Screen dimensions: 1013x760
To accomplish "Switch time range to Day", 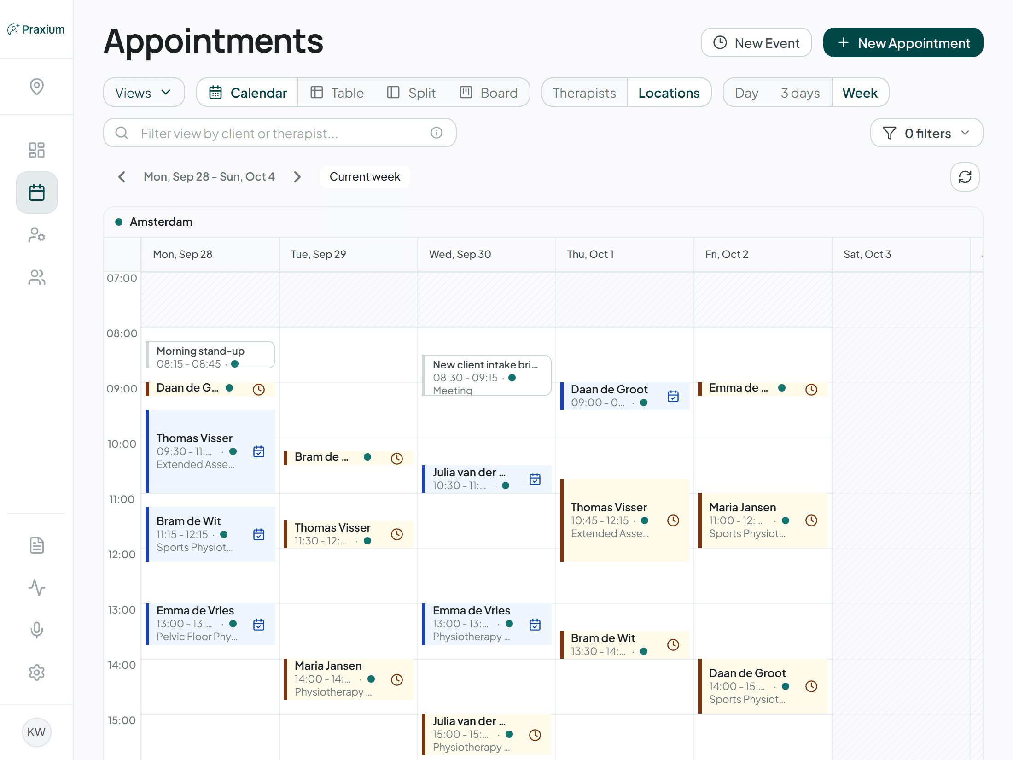I will pos(746,93).
